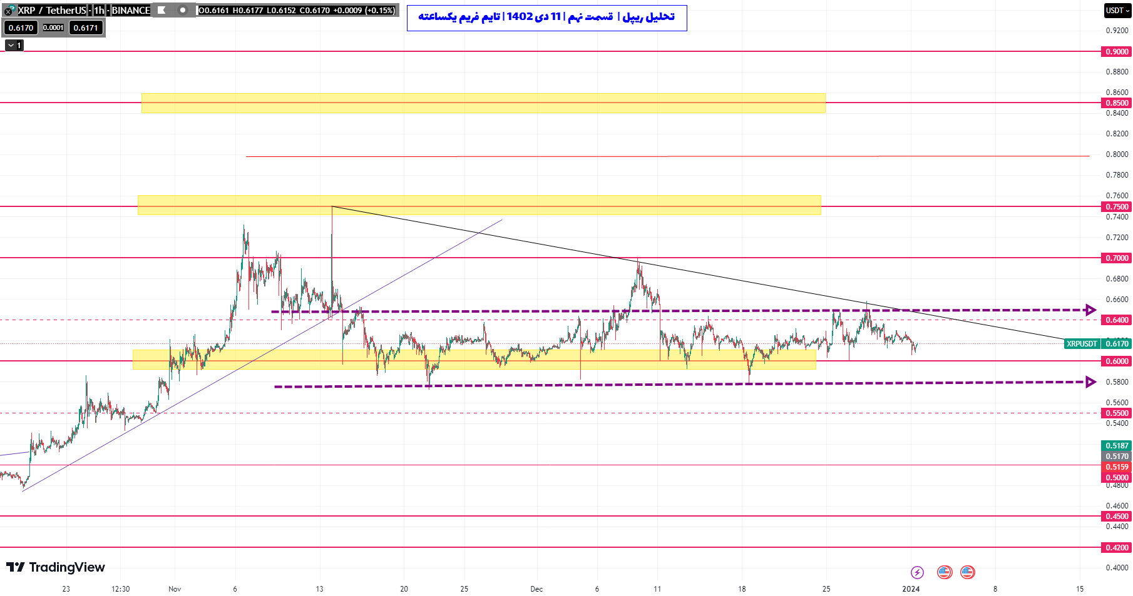Click the green 0.5187 price label
Viewport: 1133px width, 596px height.
click(1117, 446)
